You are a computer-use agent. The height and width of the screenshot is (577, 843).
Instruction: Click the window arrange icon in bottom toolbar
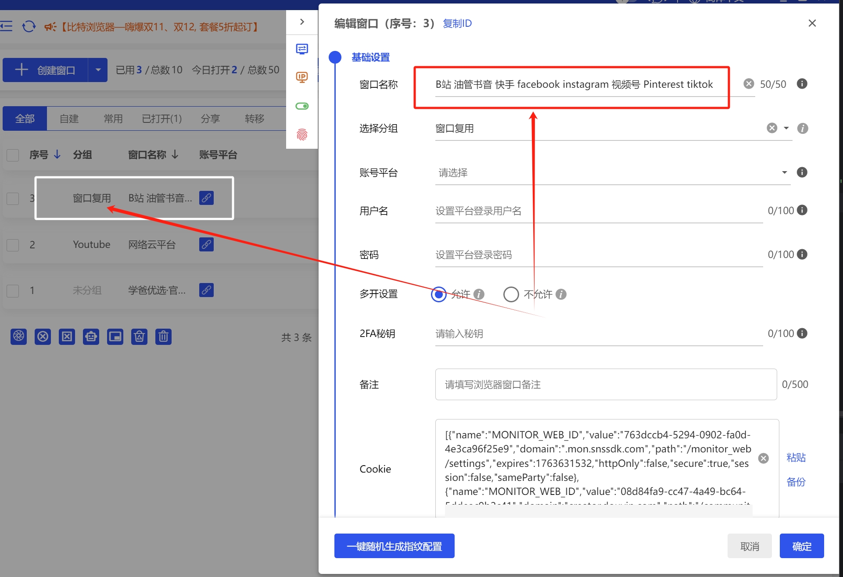coord(115,337)
